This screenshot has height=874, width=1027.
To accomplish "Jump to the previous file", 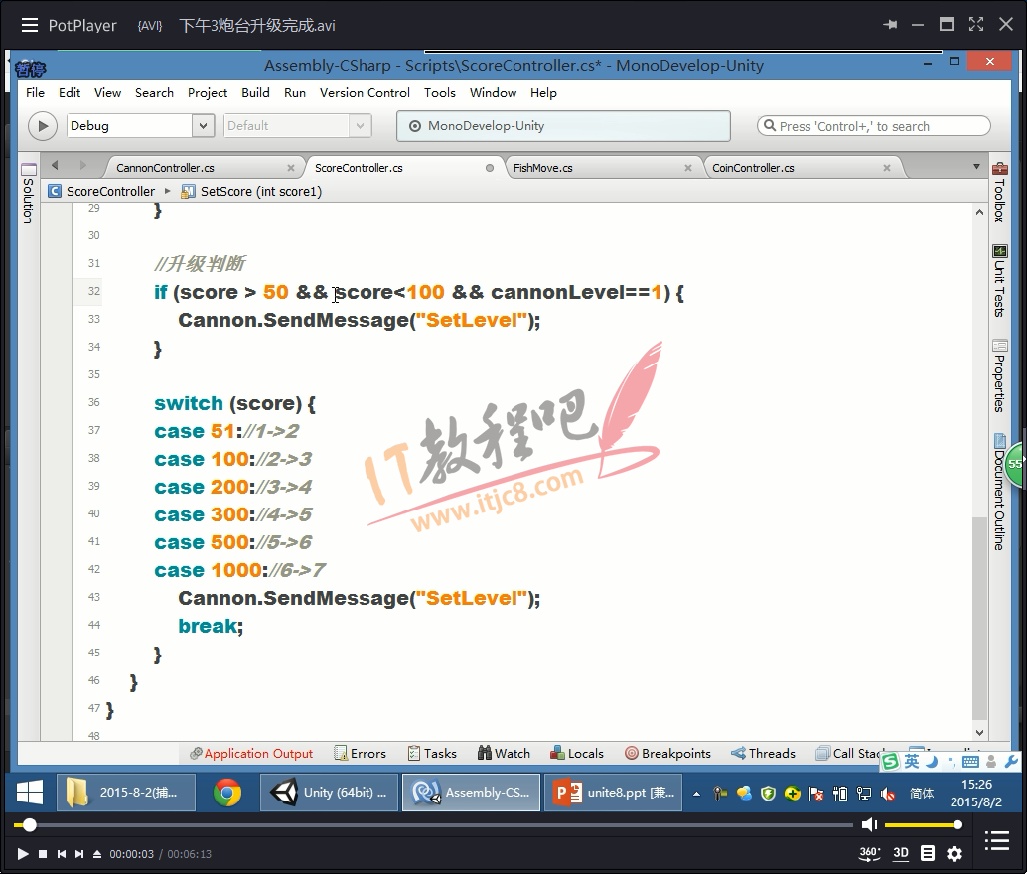I will pyautogui.click(x=62, y=854).
